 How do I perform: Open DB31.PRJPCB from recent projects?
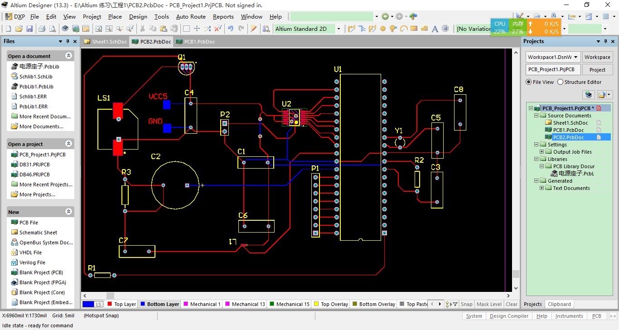[34, 165]
